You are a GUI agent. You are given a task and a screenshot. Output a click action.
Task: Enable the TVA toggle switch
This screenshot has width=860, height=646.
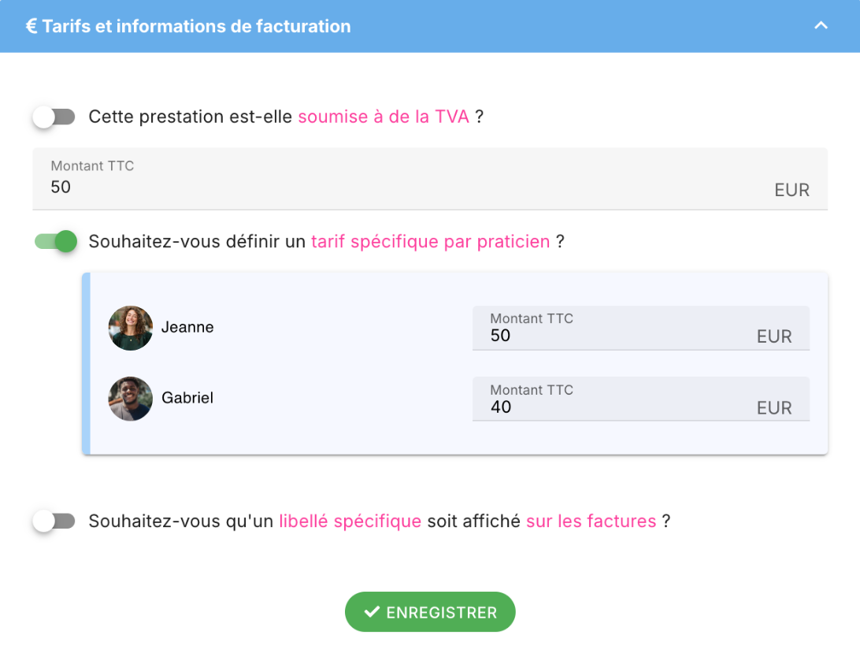coord(54,117)
